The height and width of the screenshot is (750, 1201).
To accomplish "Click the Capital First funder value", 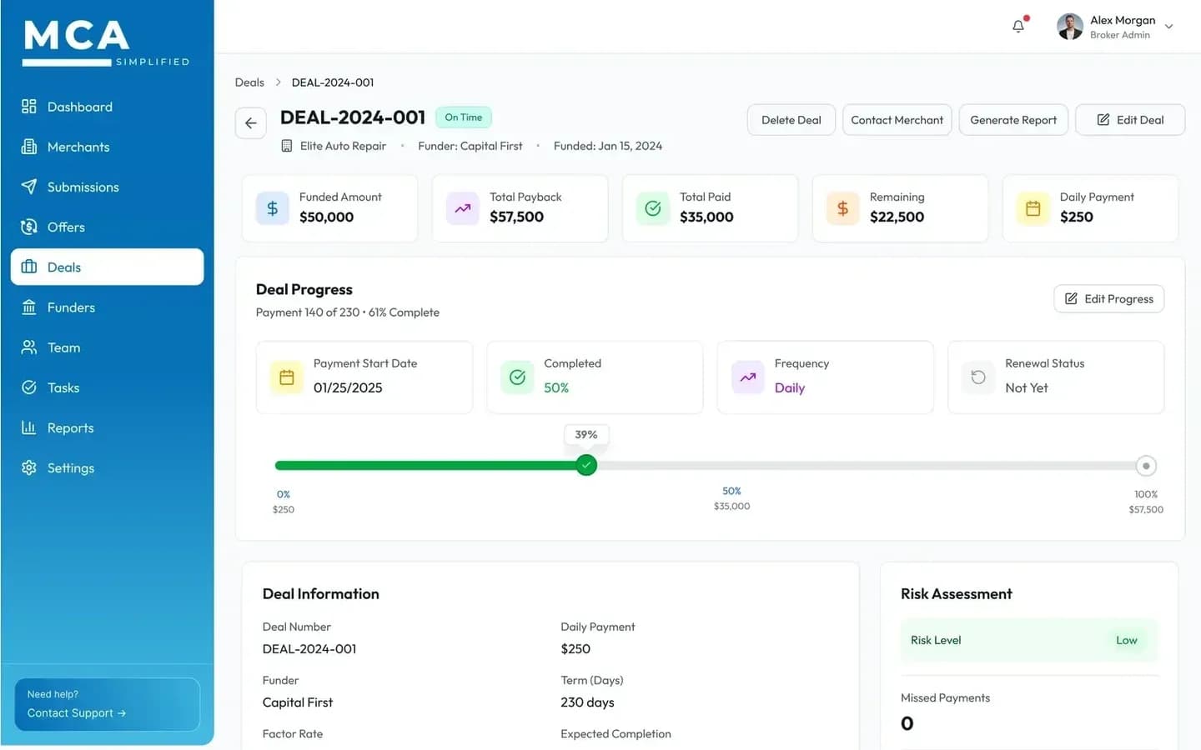I will point(298,702).
